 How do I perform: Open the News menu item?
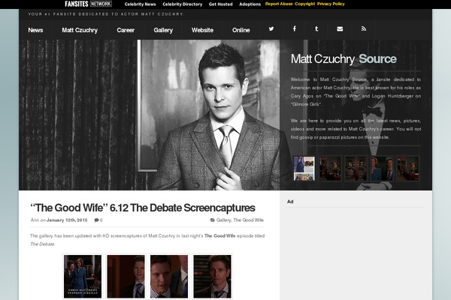(35, 30)
